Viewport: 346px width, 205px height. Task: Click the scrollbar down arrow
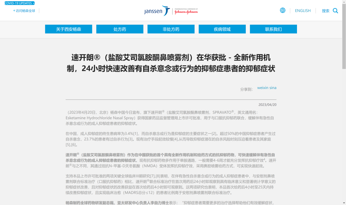click(344, 203)
